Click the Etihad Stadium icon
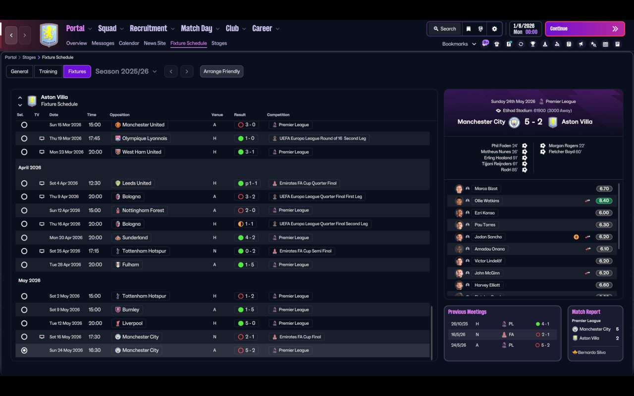634x396 pixels. pyautogui.click(x=498, y=111)
